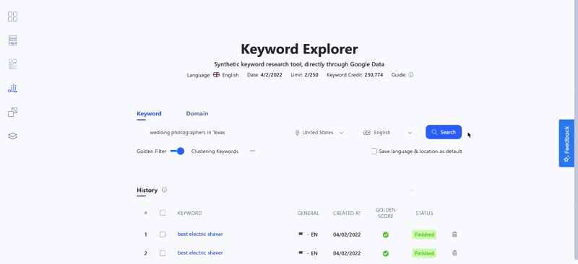Click the flag icon in row 2
This screenshot has width=578, height=264.
coord(301,253)
